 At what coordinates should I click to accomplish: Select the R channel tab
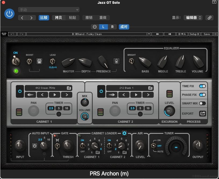pyautogui.click(x=112, y=27)
